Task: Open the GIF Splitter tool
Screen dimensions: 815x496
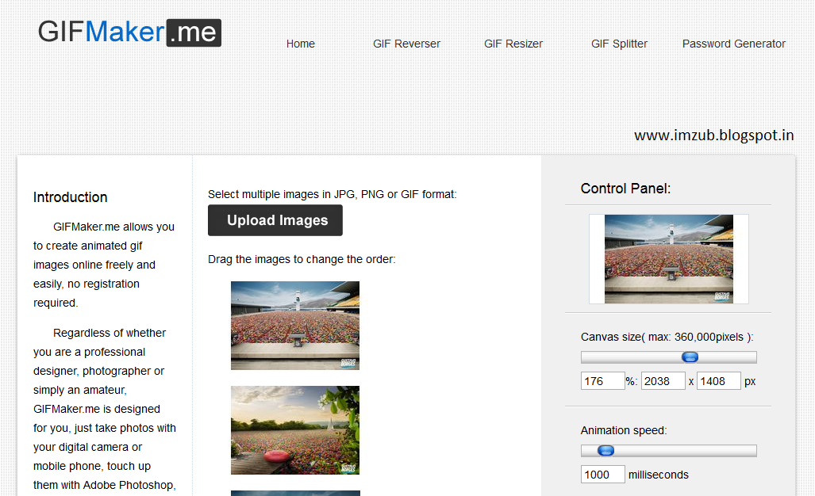Action: coord(619,44)
